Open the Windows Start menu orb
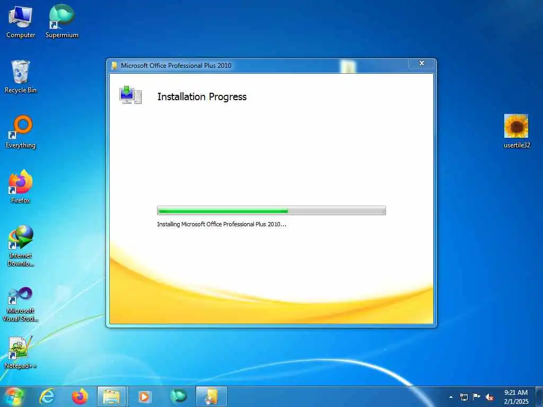This screenshot has height=407, width=543. (x=14, y=396)
